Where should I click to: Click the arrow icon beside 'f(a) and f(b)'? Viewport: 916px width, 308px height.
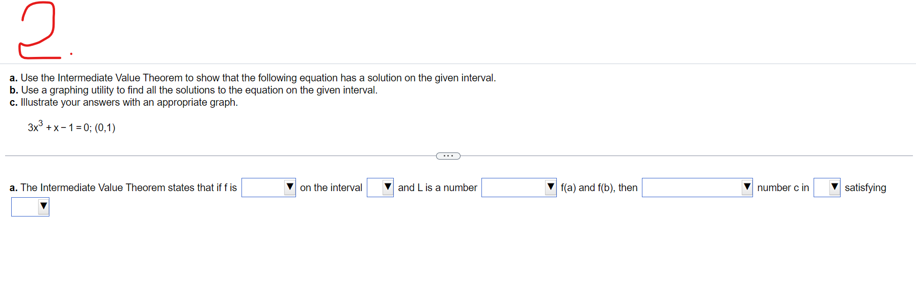(x=550, y=187)
